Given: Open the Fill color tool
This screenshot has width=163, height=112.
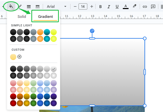Looking at the screenshot, I should click(x=11, y=6).
